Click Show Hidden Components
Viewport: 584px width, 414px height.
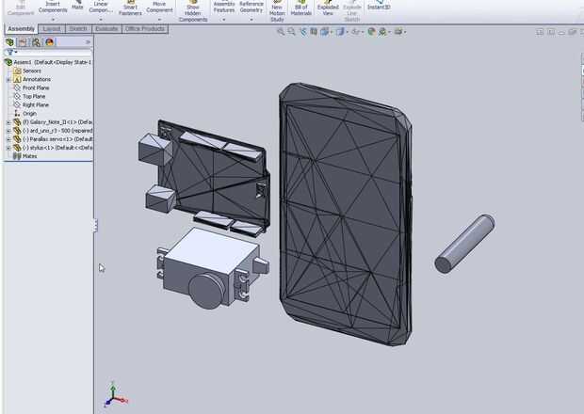click(x=193, y=11)
